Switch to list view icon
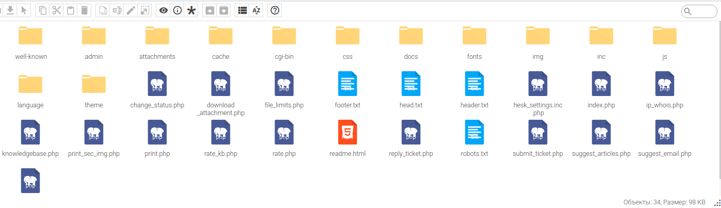The width and height of the screenshot is (721, 208). click(x=242, y=10)
